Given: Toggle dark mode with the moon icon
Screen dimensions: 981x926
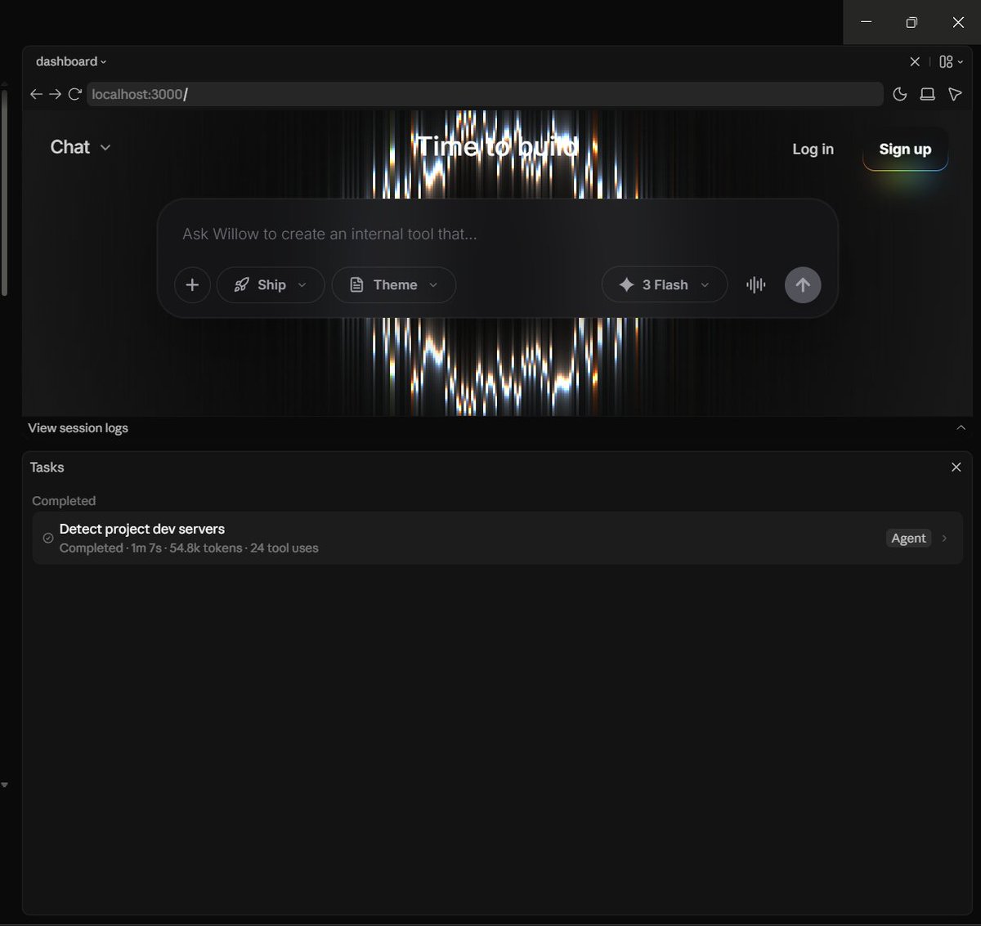Looking at the screenshot, I should pyautogui.click(x=899, y=94).
